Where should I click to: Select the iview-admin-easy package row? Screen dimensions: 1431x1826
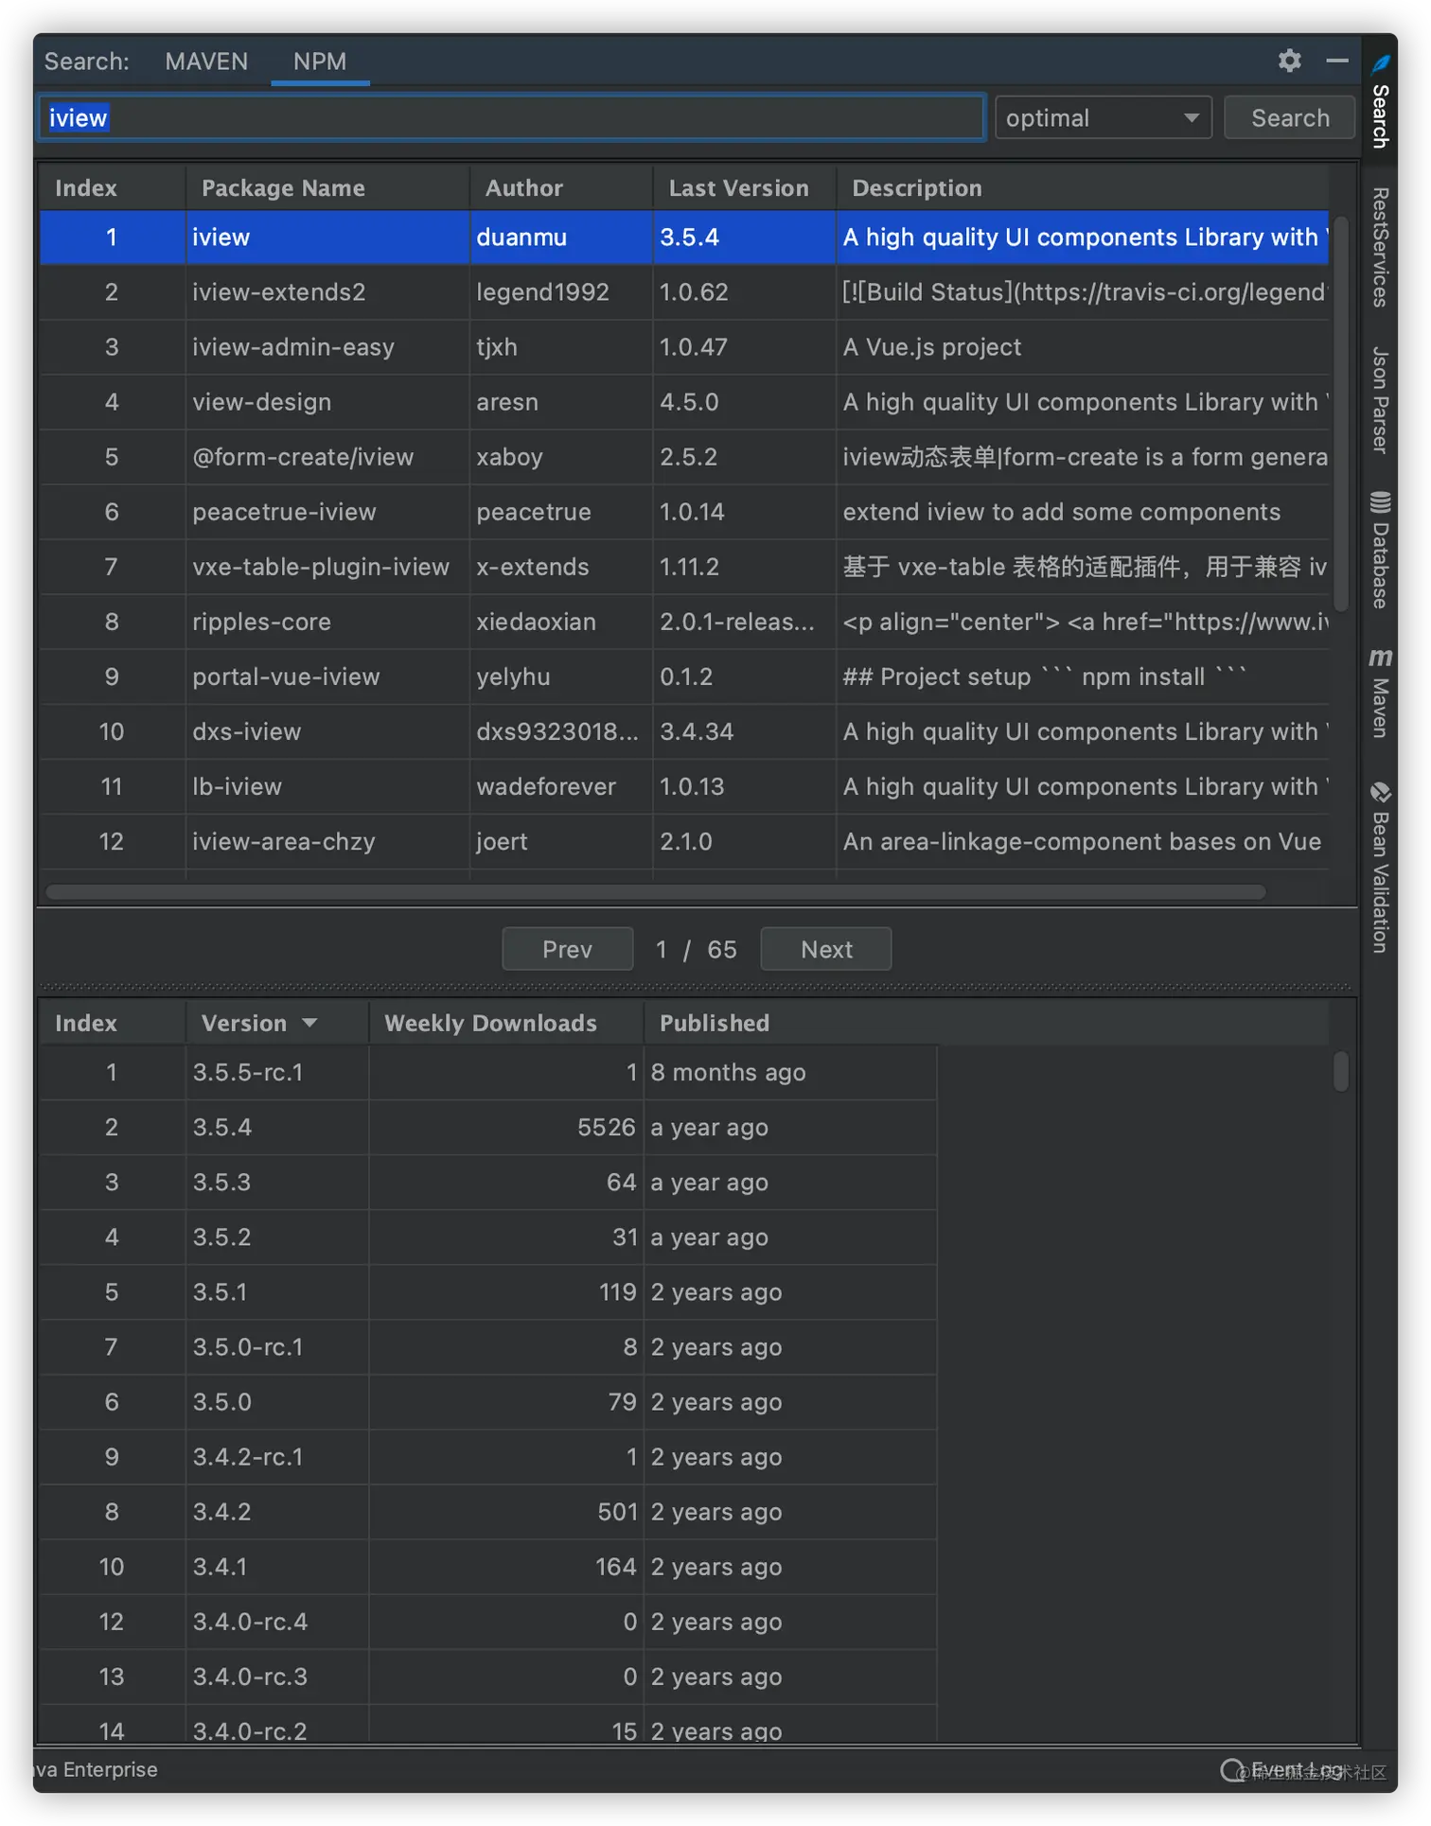(683, 347)
